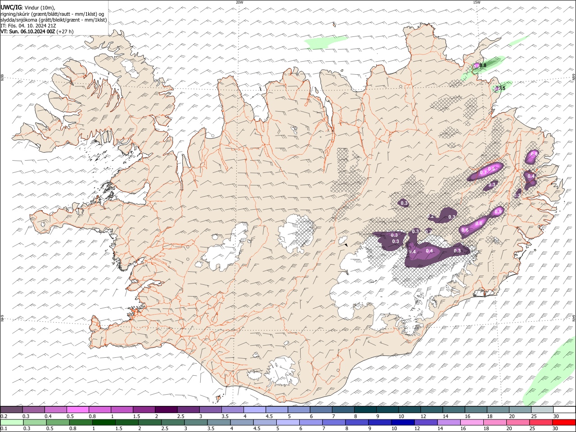Select the pale grey 25–30 upper legend swatch

[542, 410]
